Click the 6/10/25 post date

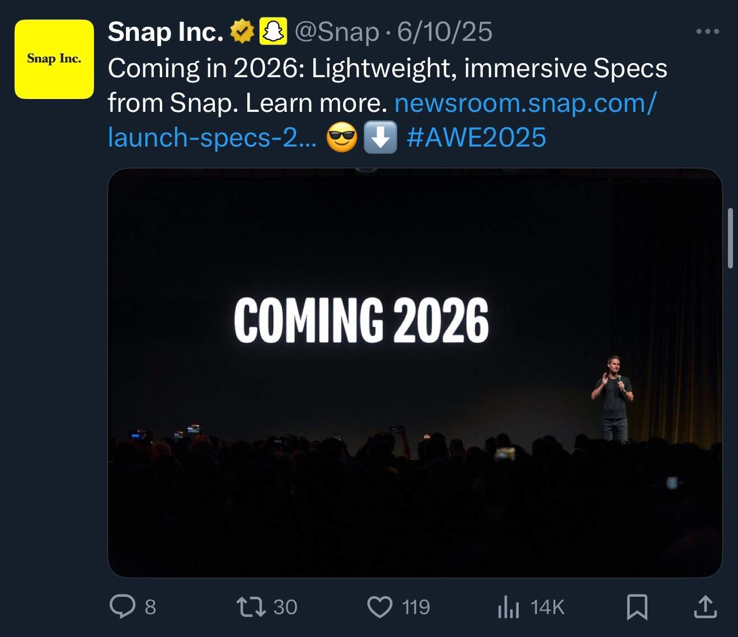[x=445, y=32]
